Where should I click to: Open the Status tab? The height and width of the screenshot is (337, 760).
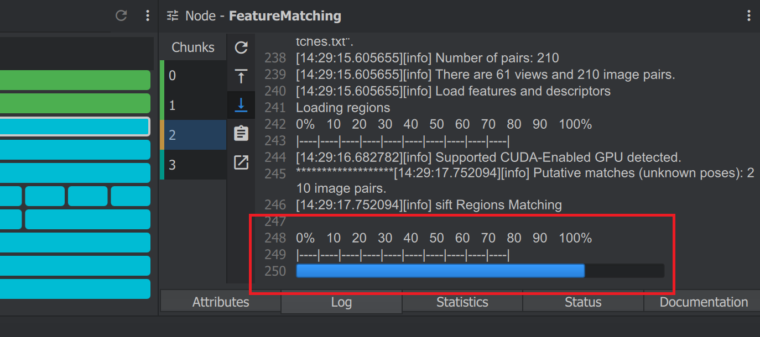click(x=582, y=302)
